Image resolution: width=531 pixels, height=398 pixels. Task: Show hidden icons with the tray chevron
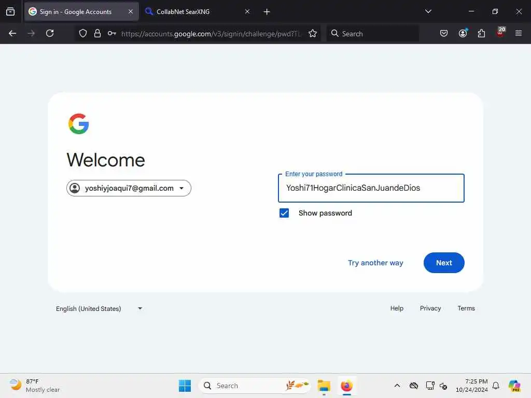(x=397, y=386)
